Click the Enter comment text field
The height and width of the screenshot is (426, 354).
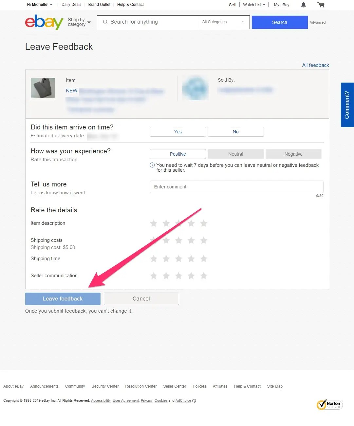tap(236, 187)
